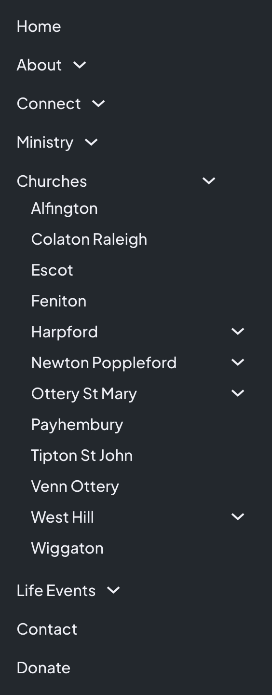Collapse the Churches submenu chevron
This screenshot has width=272, height=695.
(x=209, y=181)
